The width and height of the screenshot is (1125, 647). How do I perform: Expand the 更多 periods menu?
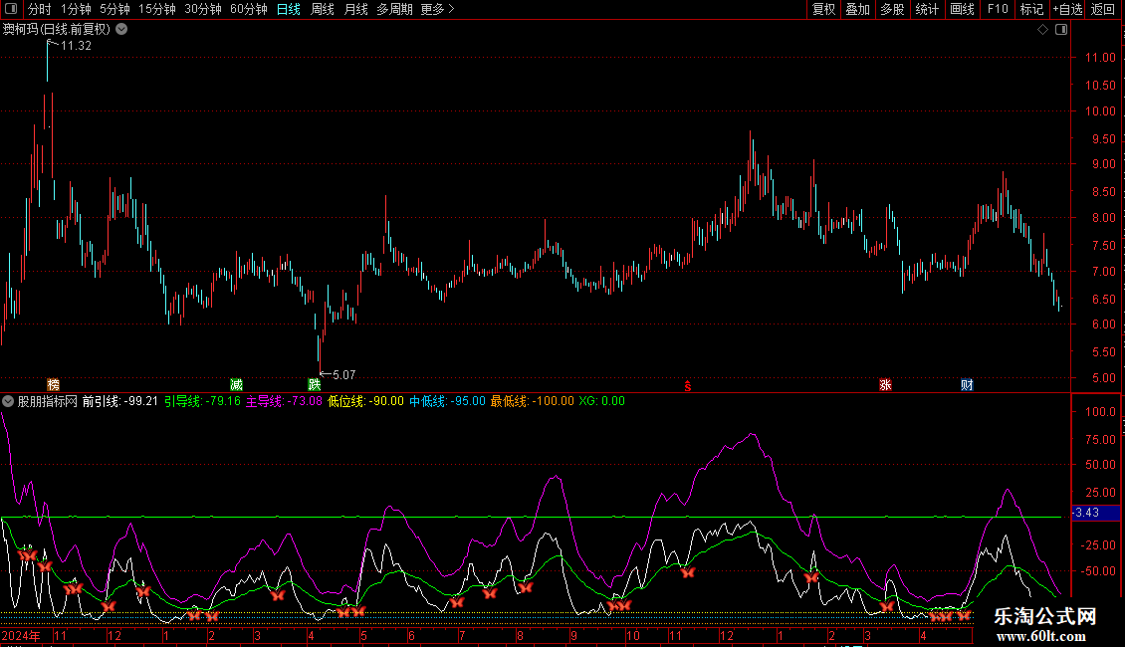pos(437,9)
